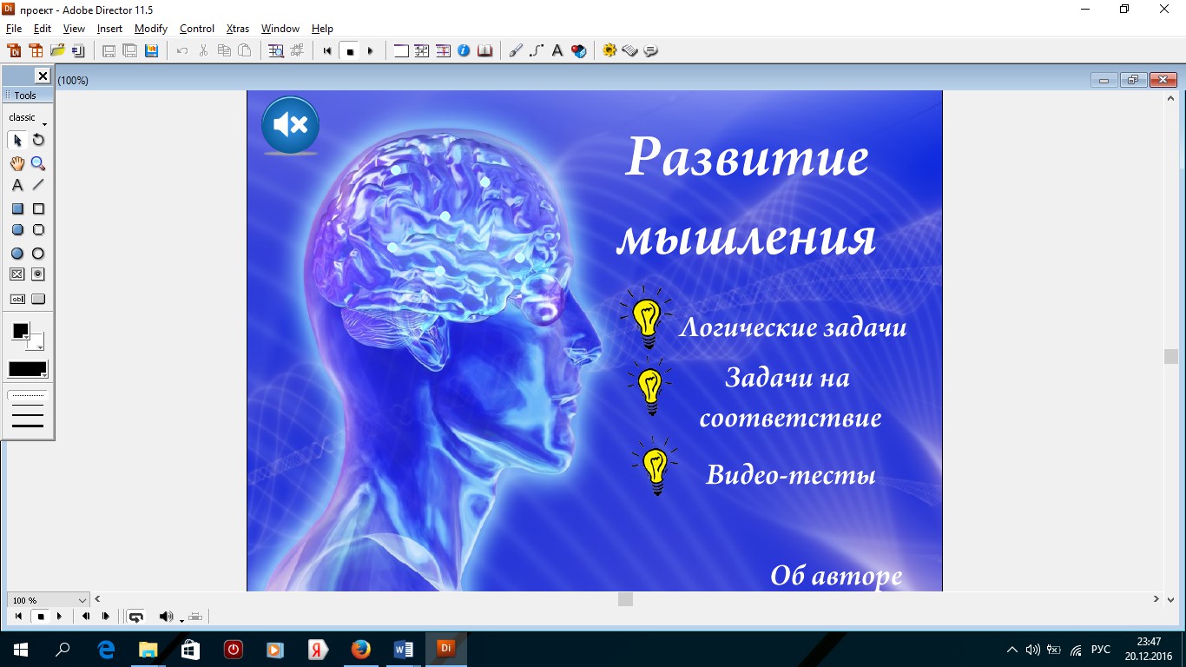
Task: Click the Publish toolbar icon
Action: 151,50
